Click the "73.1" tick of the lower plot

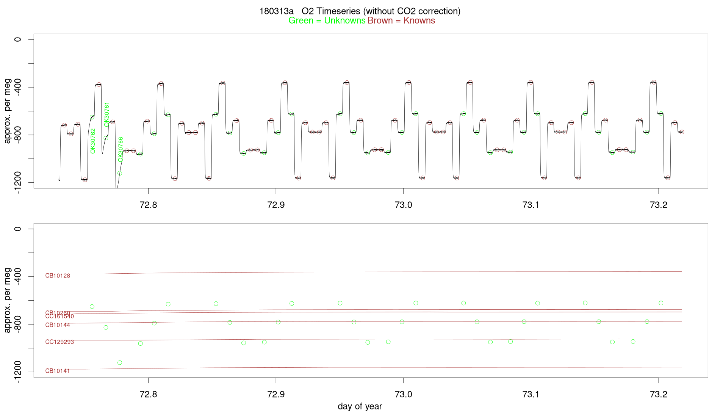point(531,394)
